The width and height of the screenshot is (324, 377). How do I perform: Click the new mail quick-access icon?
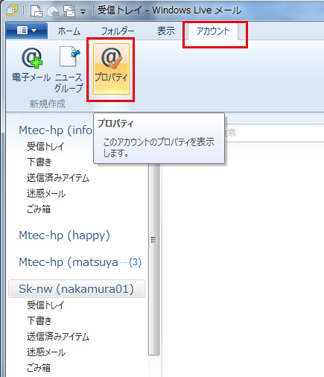(36, 11)
